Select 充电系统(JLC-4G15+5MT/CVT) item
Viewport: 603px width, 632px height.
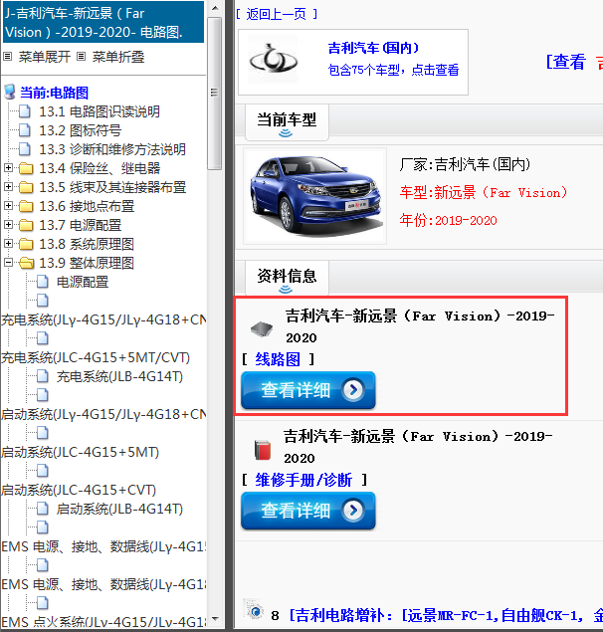pos(96,357)
